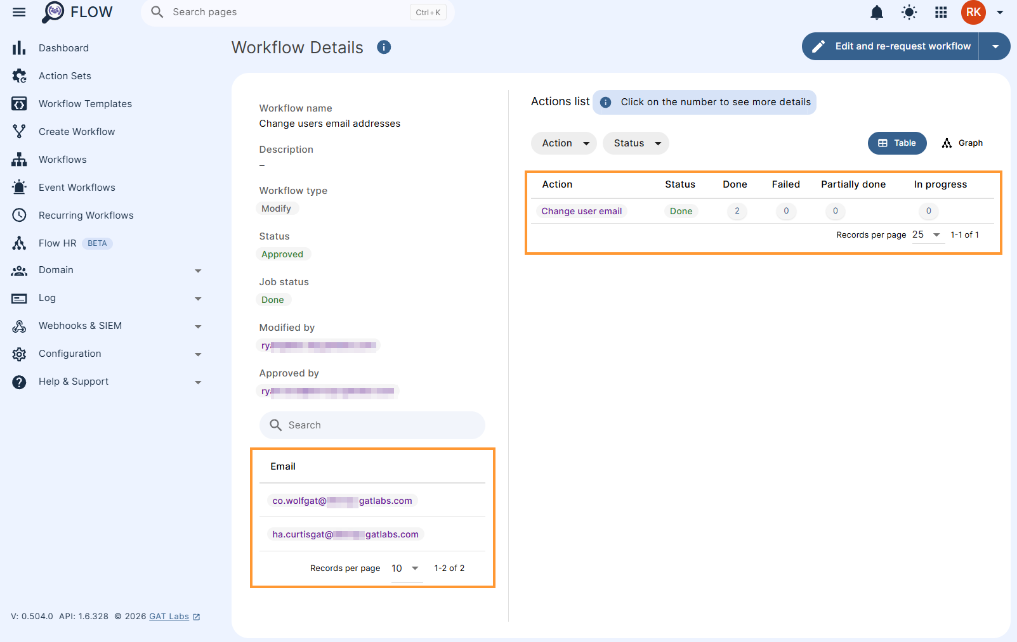1017x642 pixels.
Task: Navigate to Recurring Workflows
Action: pos(86,215)
